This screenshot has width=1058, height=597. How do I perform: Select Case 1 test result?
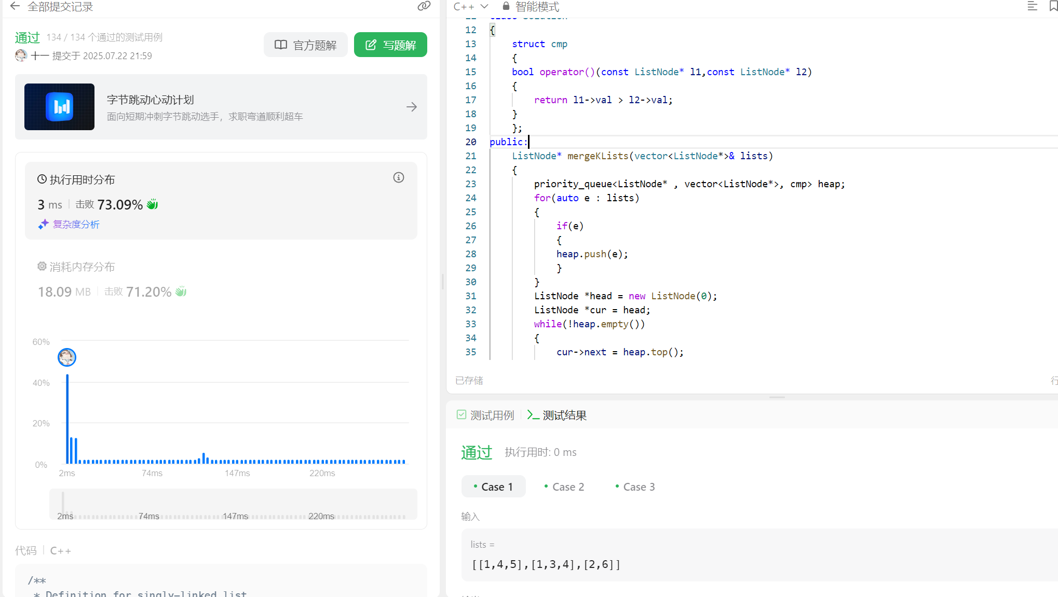(x=493, y=487)
